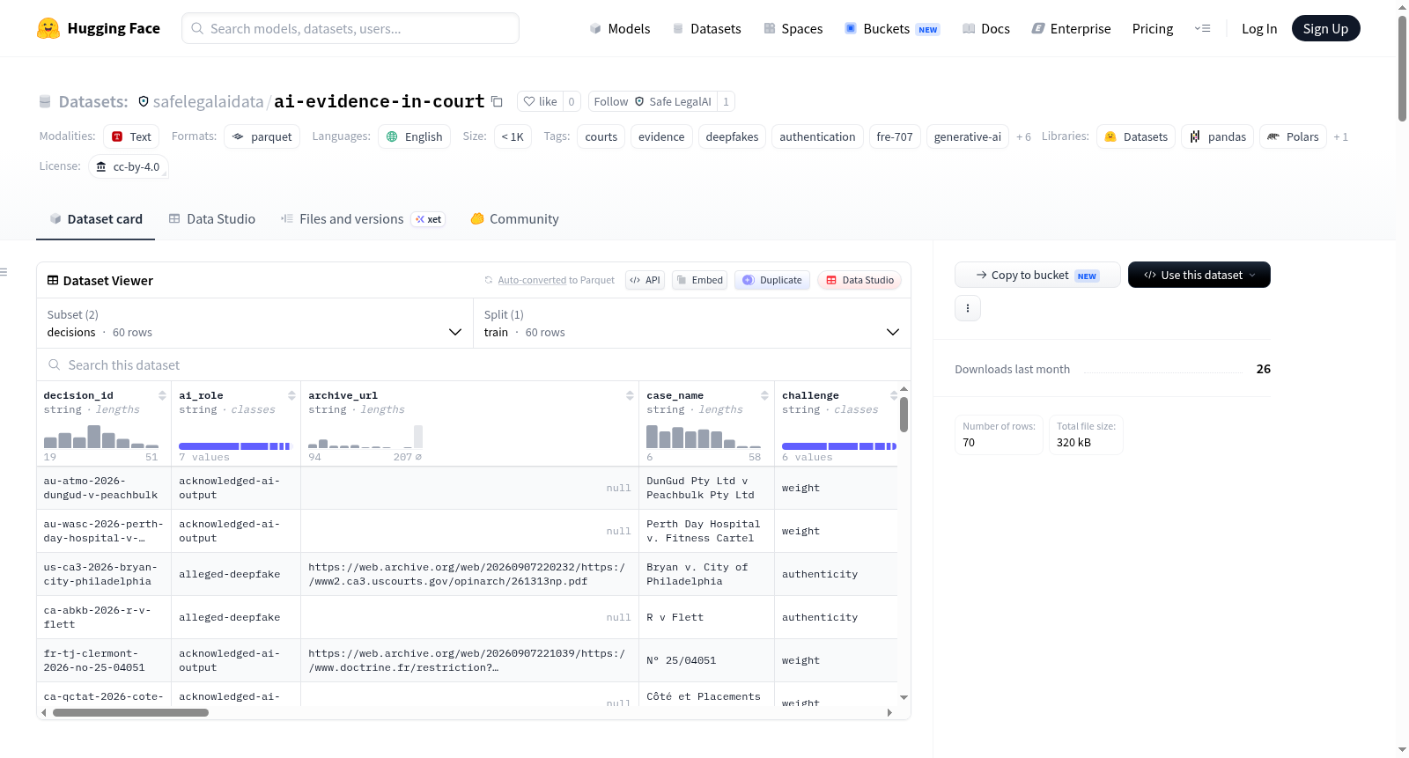Sort the decision_id column
The width and height of the screenshot is (1409, 758).
tap(162, 395)
